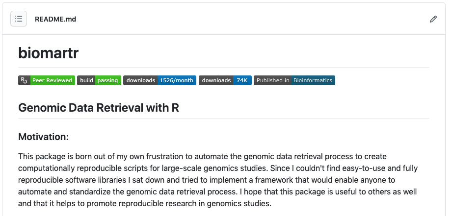Viewport: 452px width, 216px height.
Task: Click the 74K total downloads value
Action: point(242,80)
